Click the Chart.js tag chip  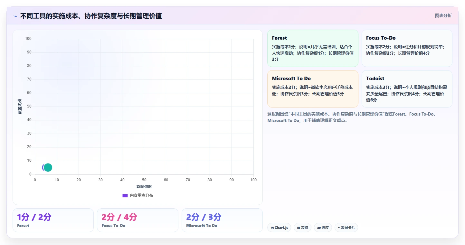[x=279, y=228]
